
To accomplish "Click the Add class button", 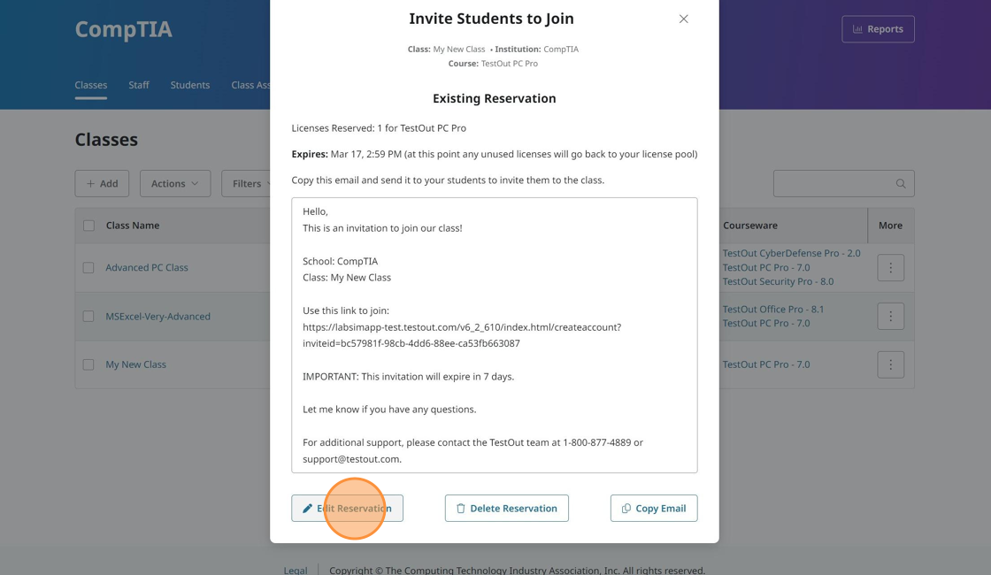I will click(x=102, y=183).
